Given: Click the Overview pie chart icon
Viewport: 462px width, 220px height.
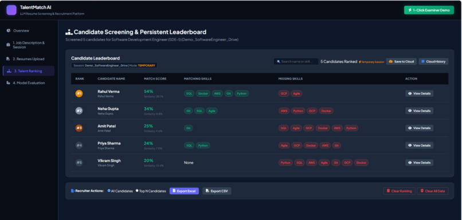Looking at the screenshot, I should click(x=8, y=30).
